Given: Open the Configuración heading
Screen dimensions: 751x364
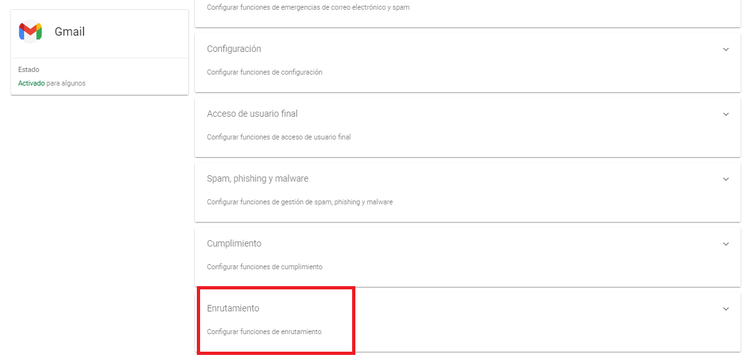Looking at the screenshot, I should pos(234,49).
